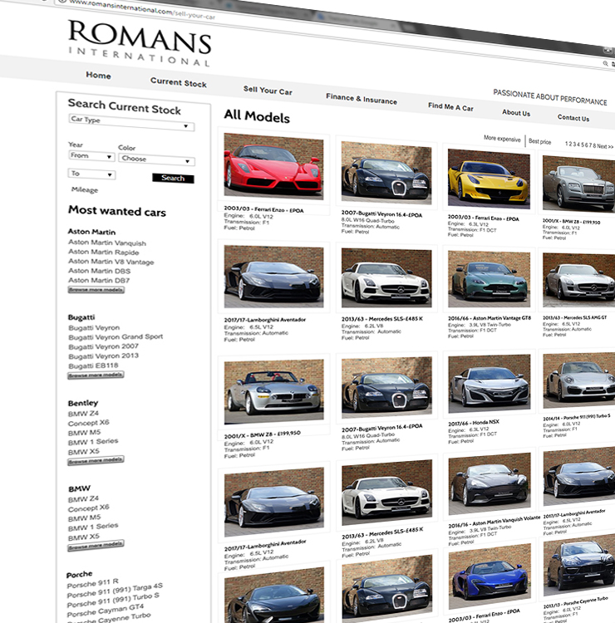Open the Bugatti EB118 link
Image resolution: width=615 pixels, height=623 pixels.
[x=93, y=365]
